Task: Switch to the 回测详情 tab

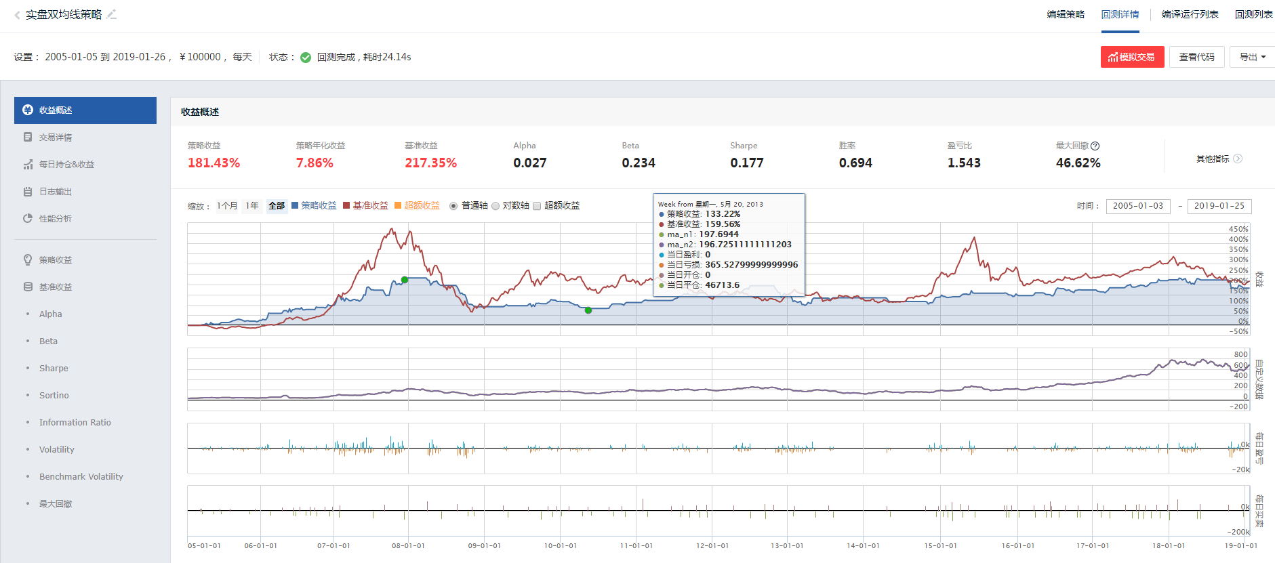Action: click(x=1120, y=14)
